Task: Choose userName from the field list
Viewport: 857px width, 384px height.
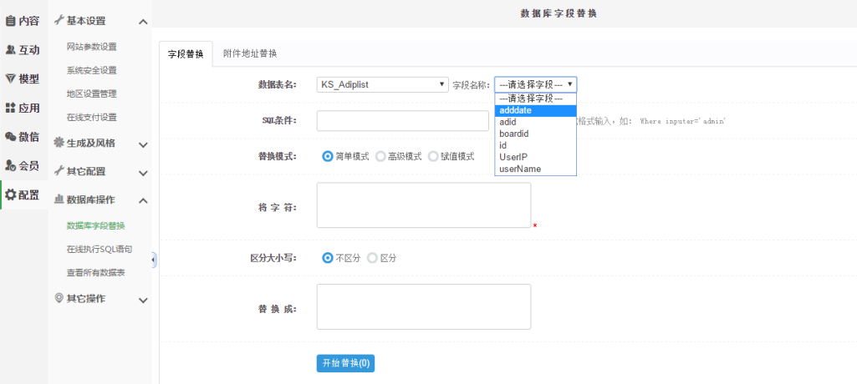Action: click(520, 169)
